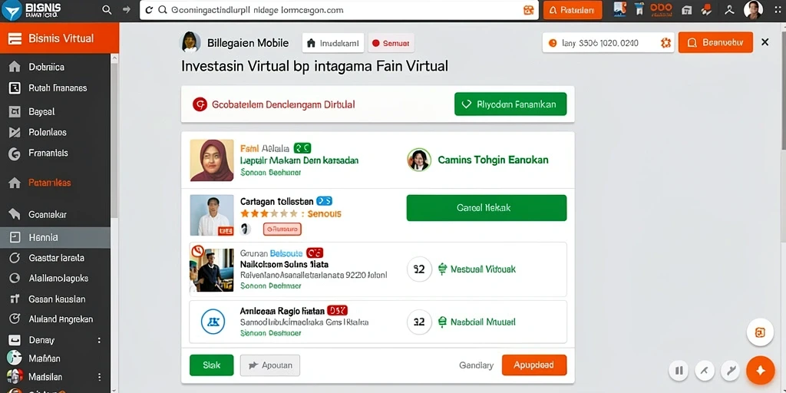Click the Denay sidebar icon
This screenshot has height=393, width=786.
pyautogui.click(x=15, y=340)
